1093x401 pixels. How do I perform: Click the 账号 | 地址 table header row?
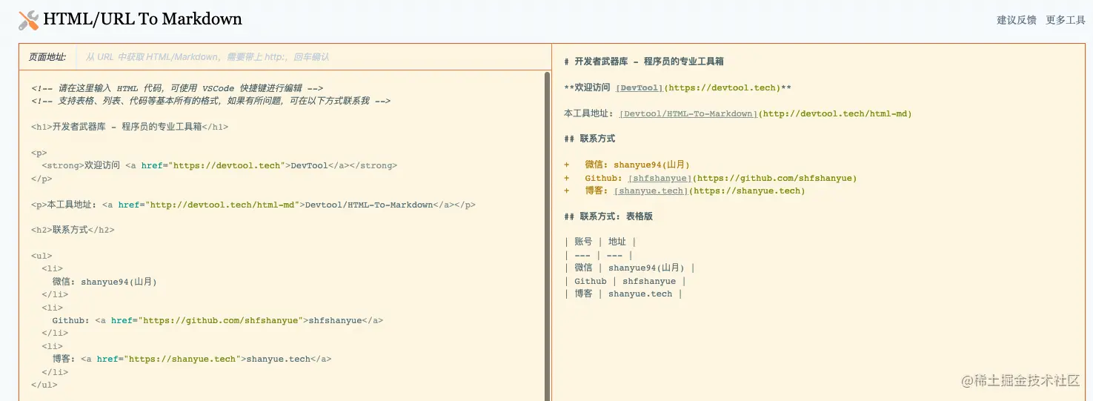pyautogui.click(x=600, y=242)
